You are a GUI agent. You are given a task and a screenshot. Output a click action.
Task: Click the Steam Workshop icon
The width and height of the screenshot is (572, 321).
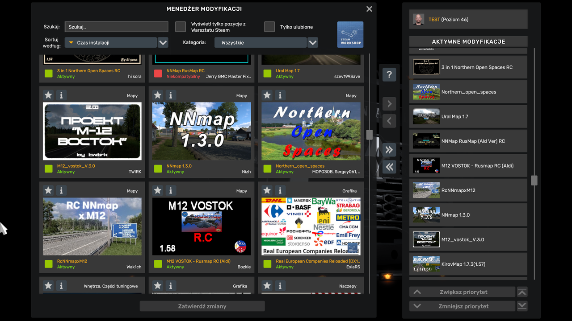(x=350, y=34)
